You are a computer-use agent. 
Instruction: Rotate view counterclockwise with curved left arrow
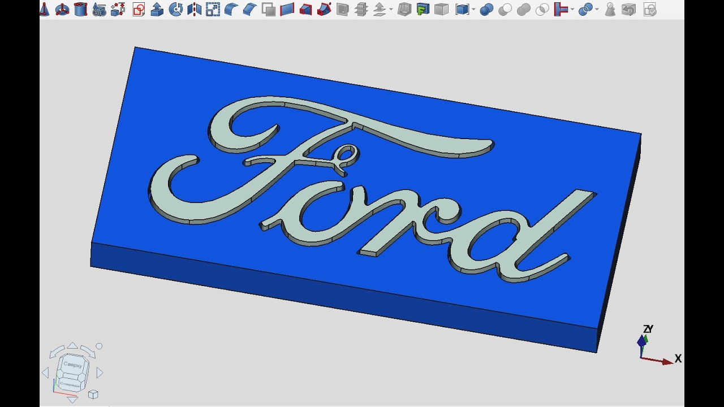pyautogui.click(x=56, y=352)
